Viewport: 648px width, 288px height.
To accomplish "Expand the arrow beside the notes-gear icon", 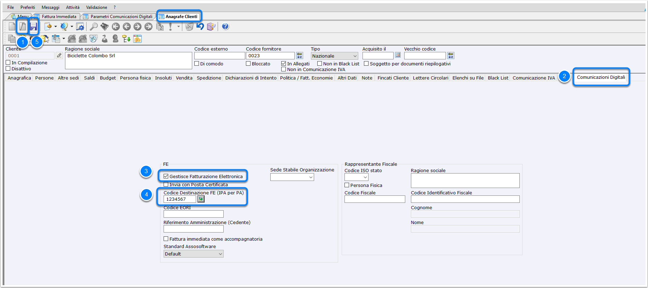I will (x=56, y=27).
